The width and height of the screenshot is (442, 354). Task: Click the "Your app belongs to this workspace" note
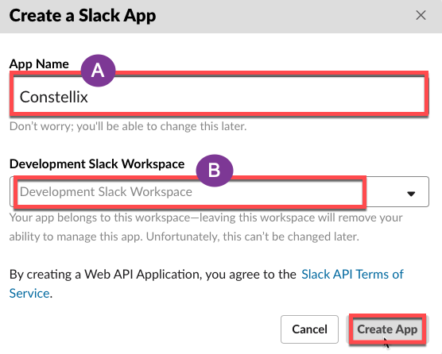pyautogui.click(x=206, y=217)
